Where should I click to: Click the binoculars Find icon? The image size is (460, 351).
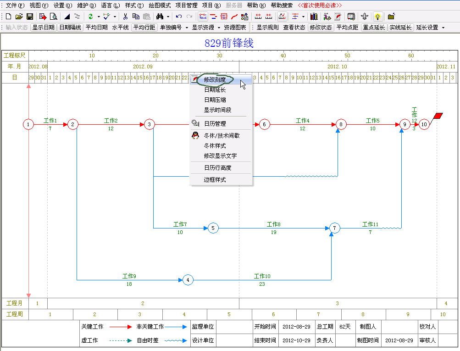pyautogui.click(x=160, y=17)
